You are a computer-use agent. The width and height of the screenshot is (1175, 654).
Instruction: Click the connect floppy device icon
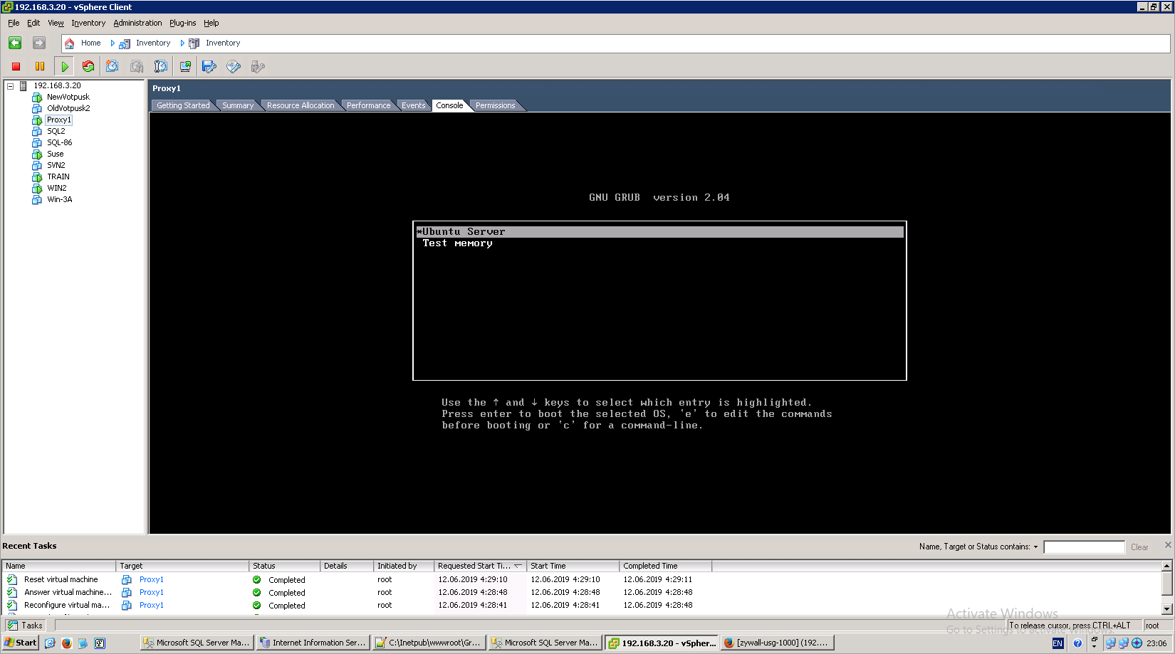pos(209,66)
